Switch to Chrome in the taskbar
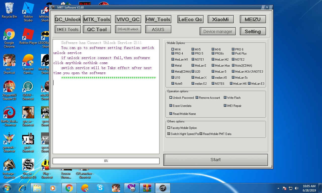This screenshot has width=322, height=193. (x=69, y=188)
